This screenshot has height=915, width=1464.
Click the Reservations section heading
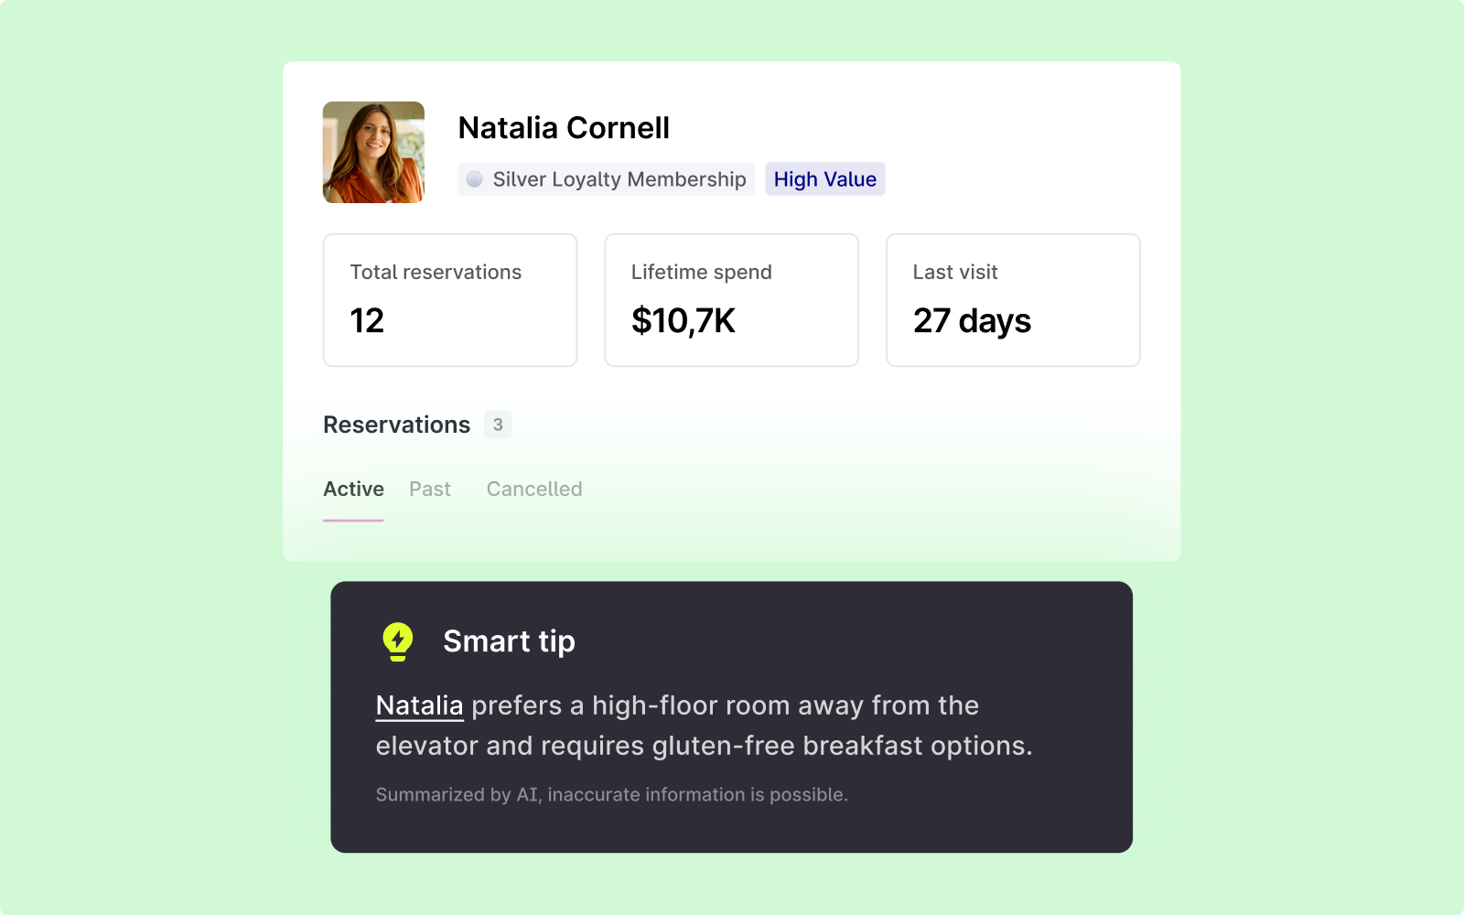[396, 425]
